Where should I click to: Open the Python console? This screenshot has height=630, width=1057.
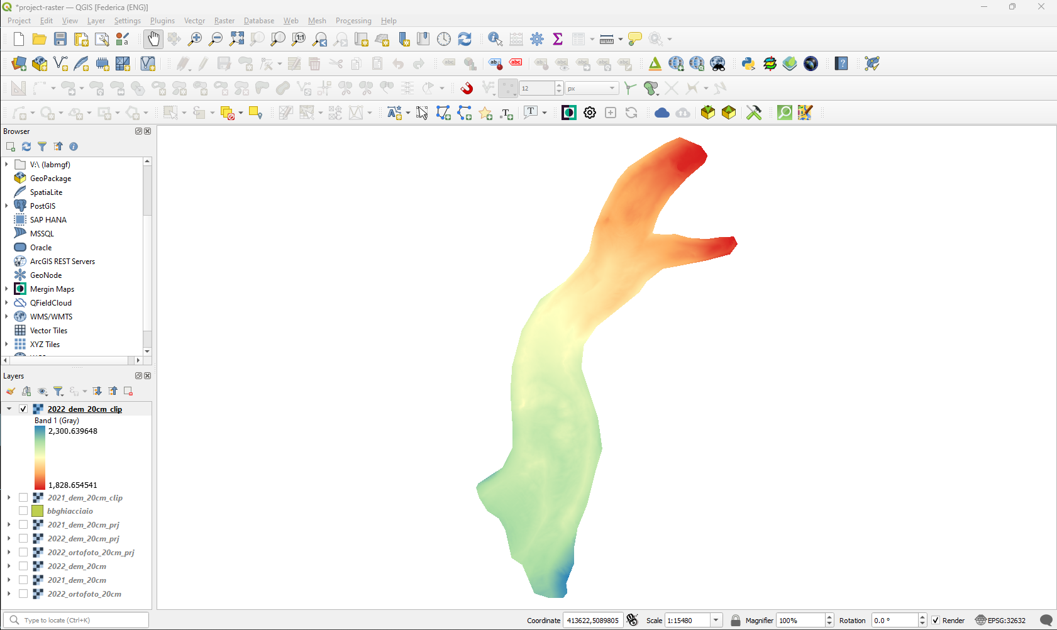pyautogui.click(x=748, y=64)
